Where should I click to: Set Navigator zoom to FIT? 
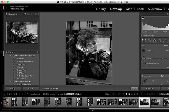[25, 14]
